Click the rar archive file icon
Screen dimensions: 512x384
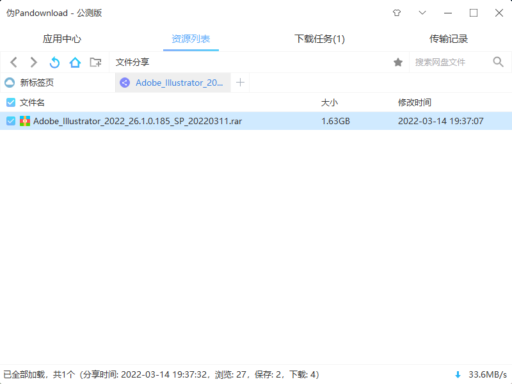pos(25,121)
